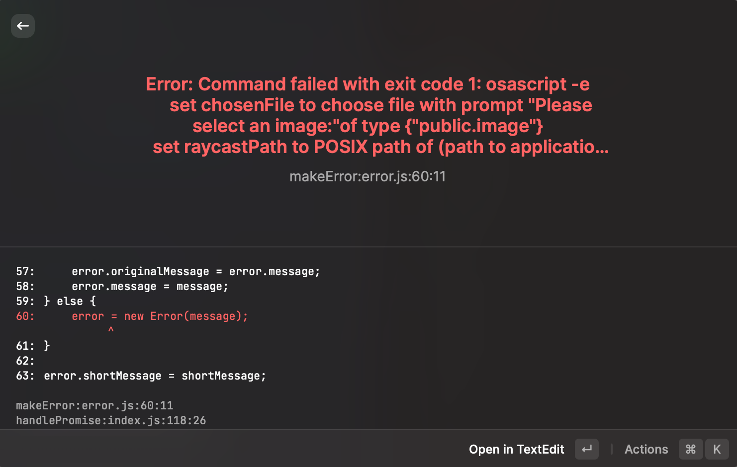Click the caret marker under new Error
The height and width of the screenshot is (467, 737).
(x=111, y=329)
